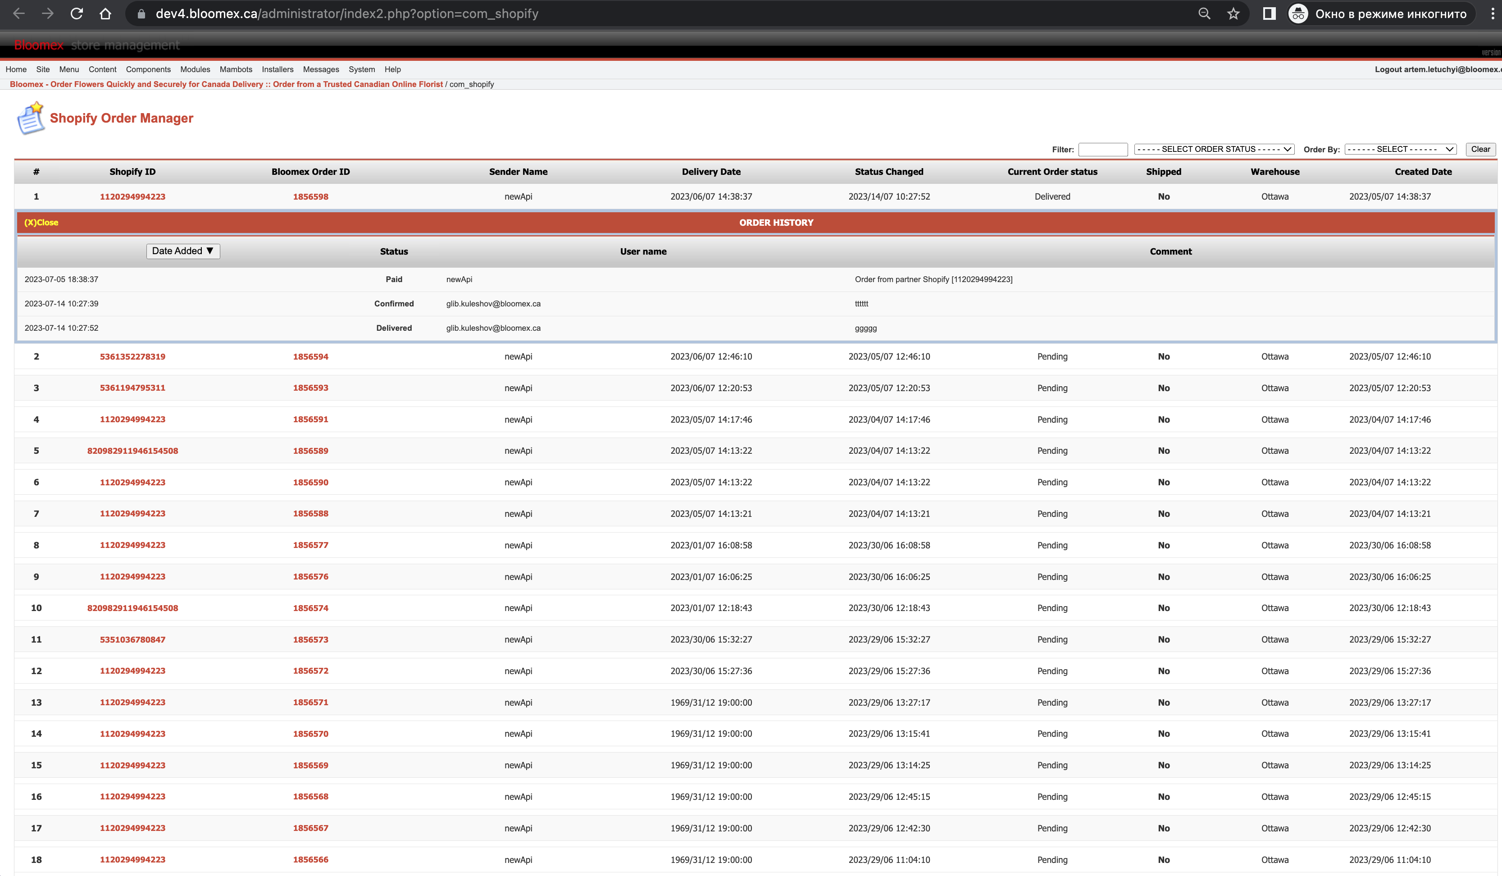Click the 'ggggg' comment in Delivered row
Screen dimensions: 1502x876
click(x=865, y=328)
